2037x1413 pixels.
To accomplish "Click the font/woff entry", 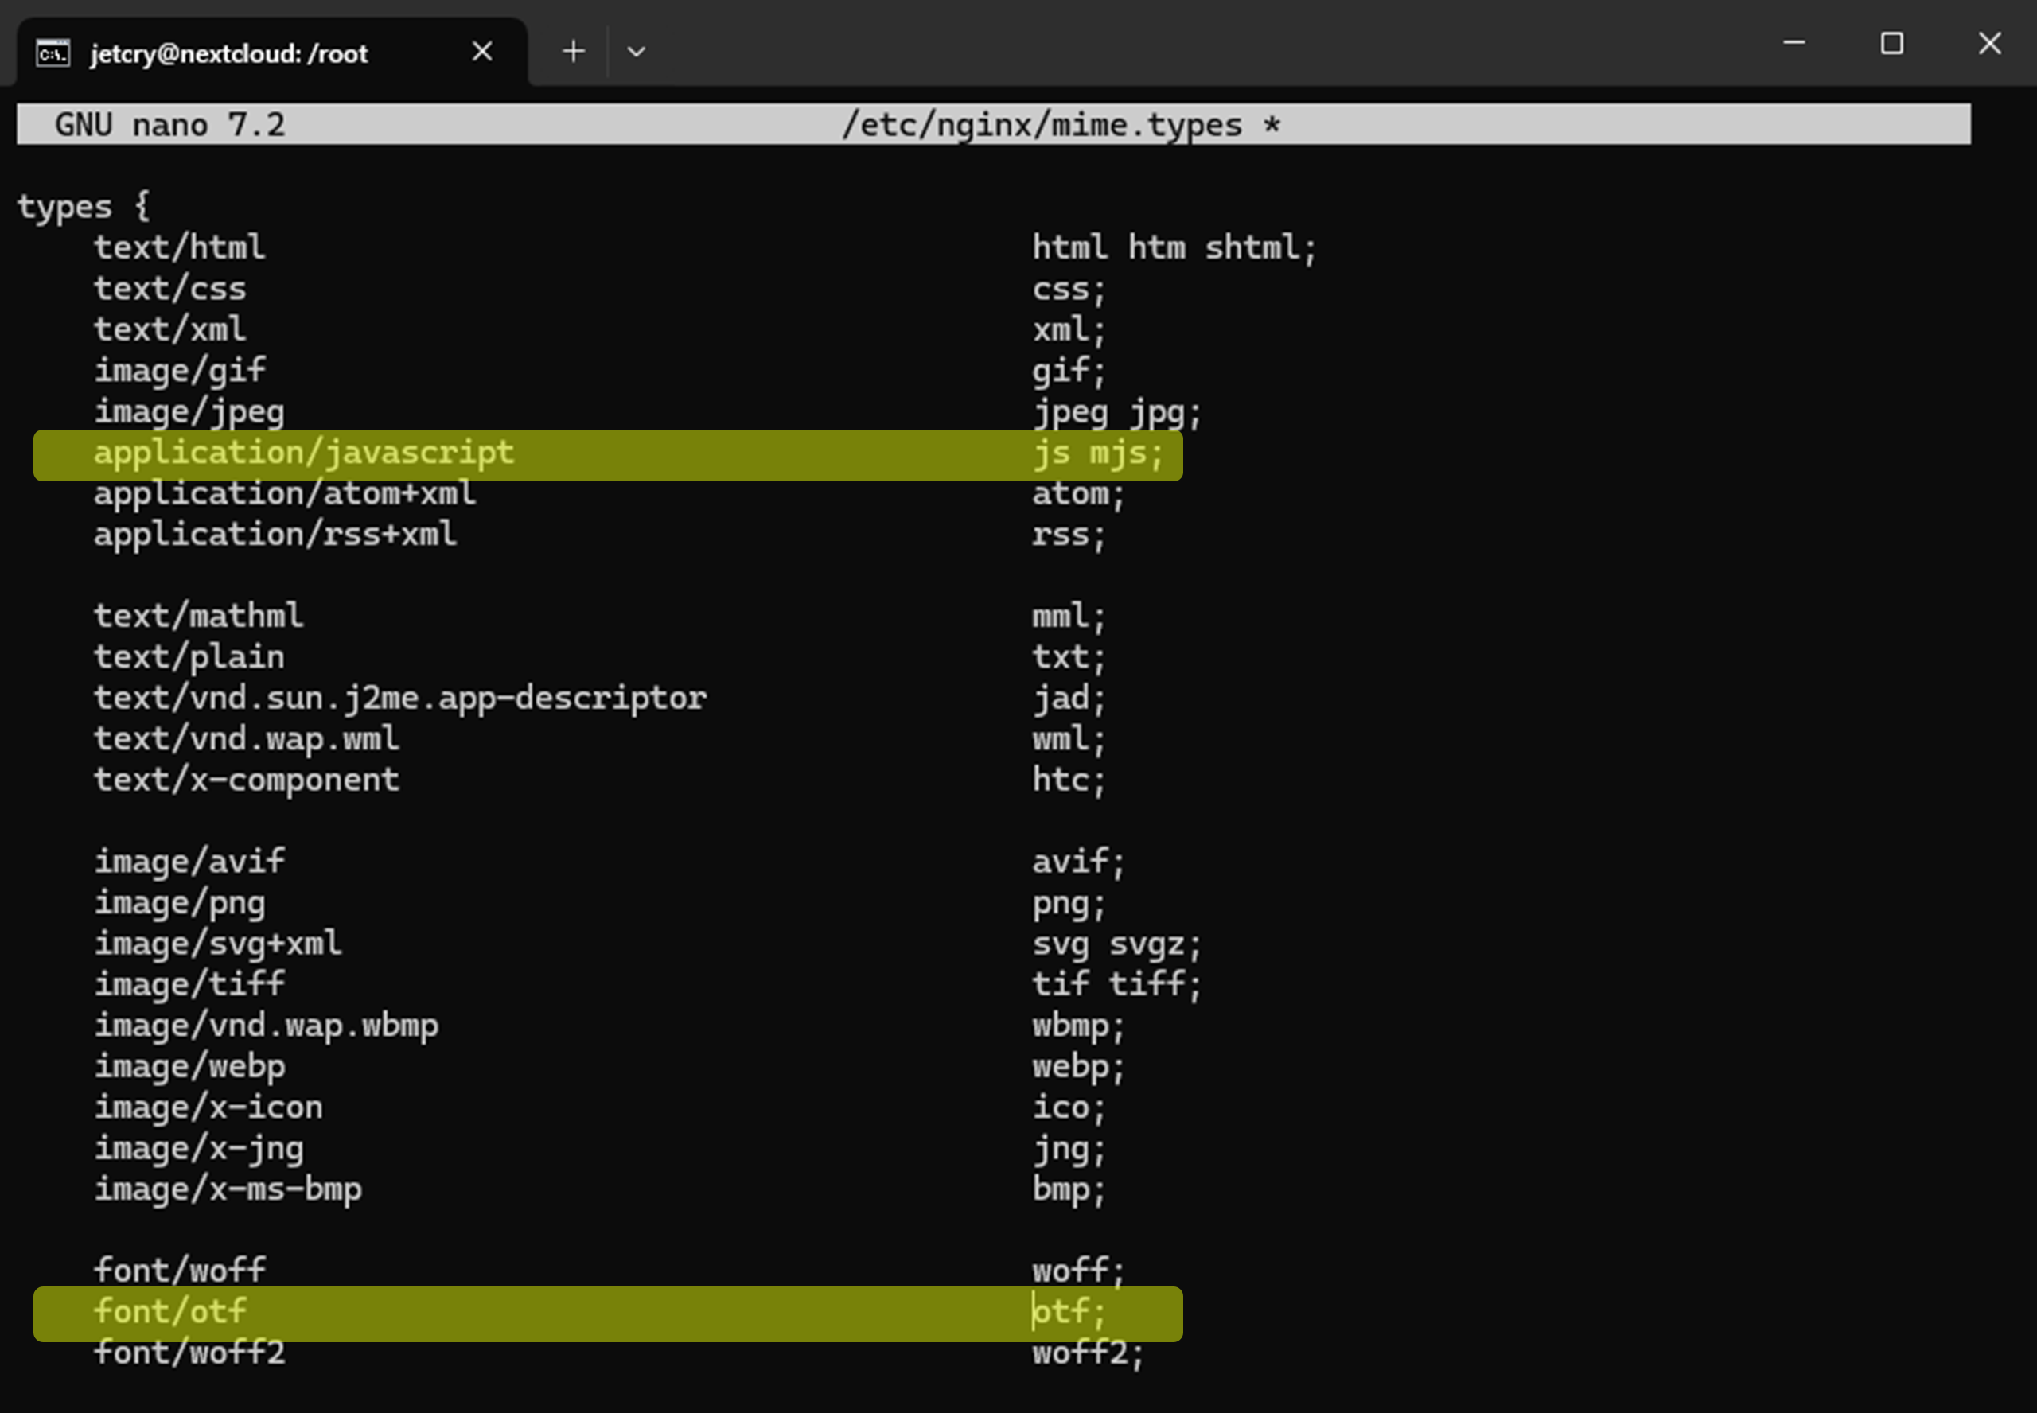I will tap(180, 1271).
